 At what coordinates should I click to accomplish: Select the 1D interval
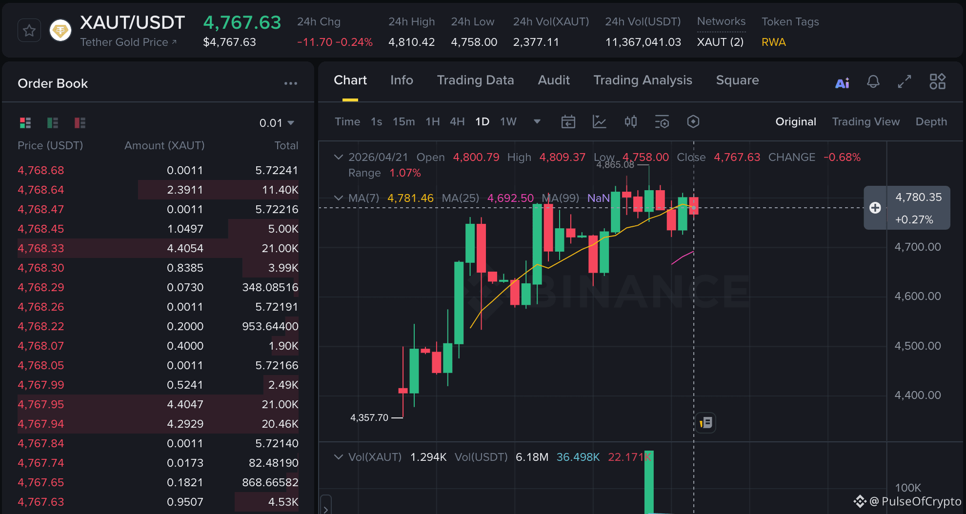point(483,121)
